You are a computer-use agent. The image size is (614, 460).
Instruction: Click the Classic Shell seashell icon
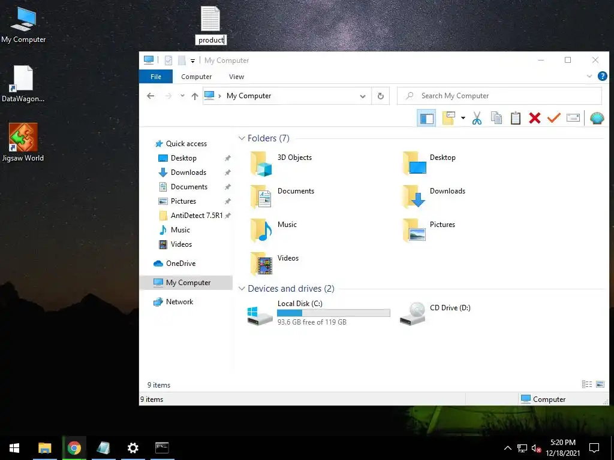597,118
